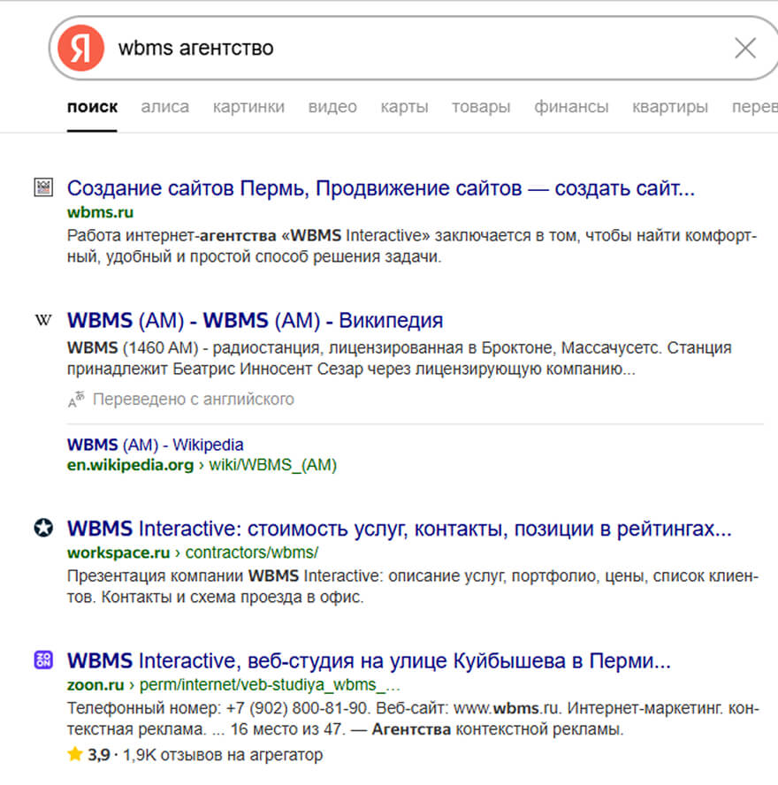The width and height of the screenshot is (778, 785).
Task: Click the green wbms.ru URL
Action: 100,212
